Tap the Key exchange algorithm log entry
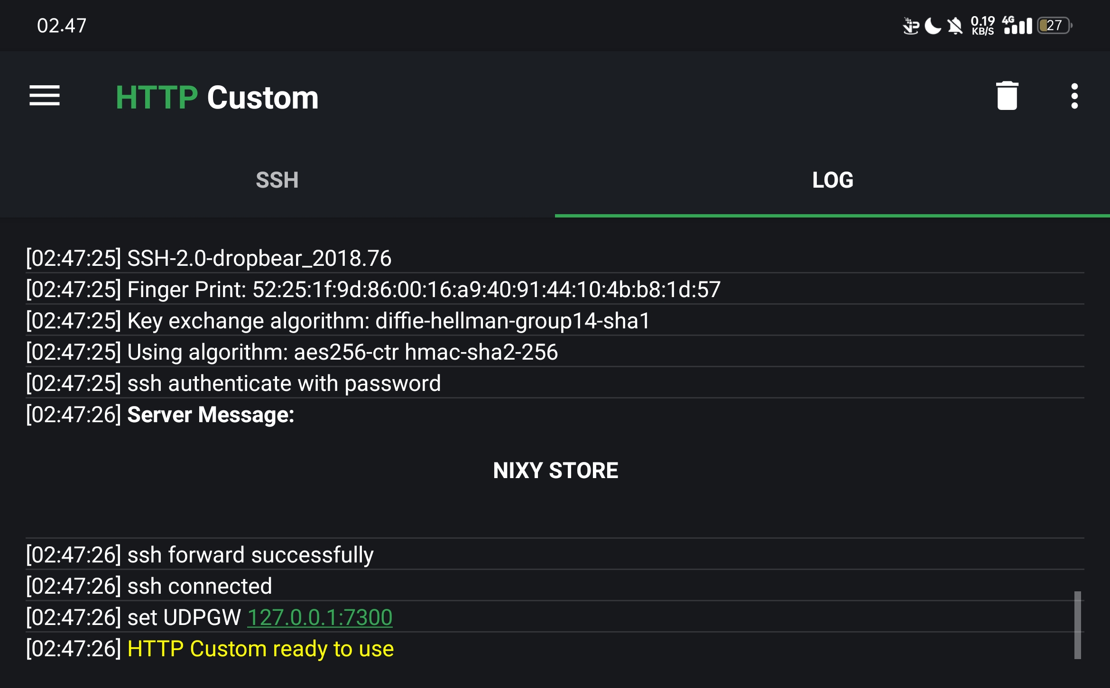 338,321
